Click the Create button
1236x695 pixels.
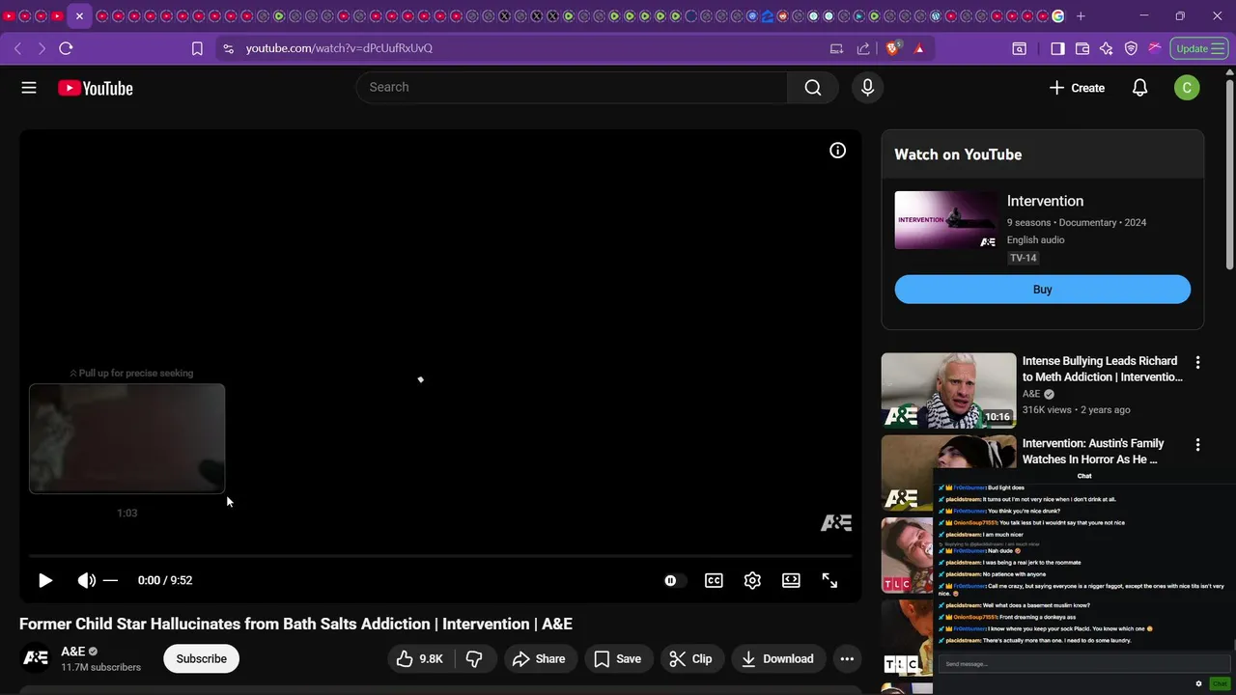pyautogui.click(x=1077, y=88)
